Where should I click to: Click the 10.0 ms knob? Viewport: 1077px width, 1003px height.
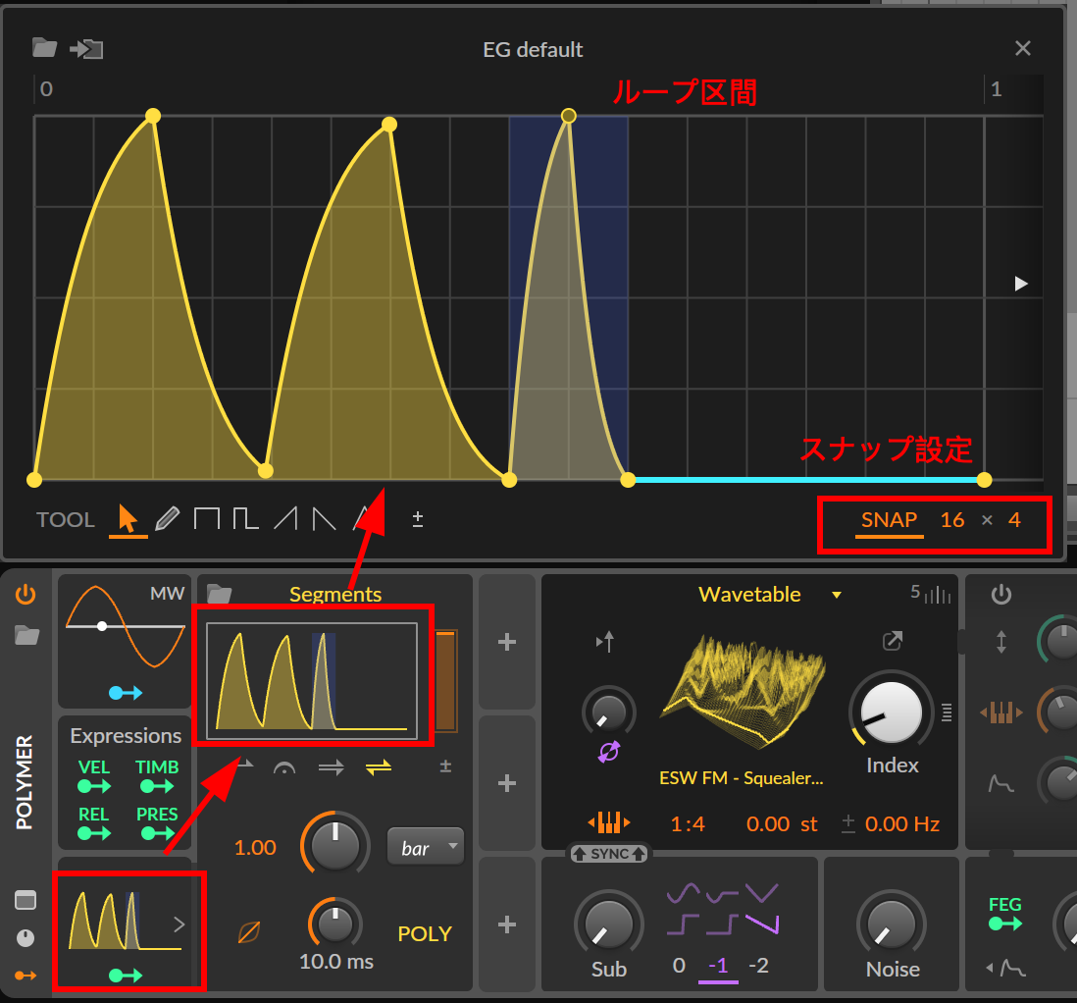point(335,924)
